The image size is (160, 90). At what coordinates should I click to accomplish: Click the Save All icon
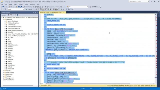(x=21, y=7)
